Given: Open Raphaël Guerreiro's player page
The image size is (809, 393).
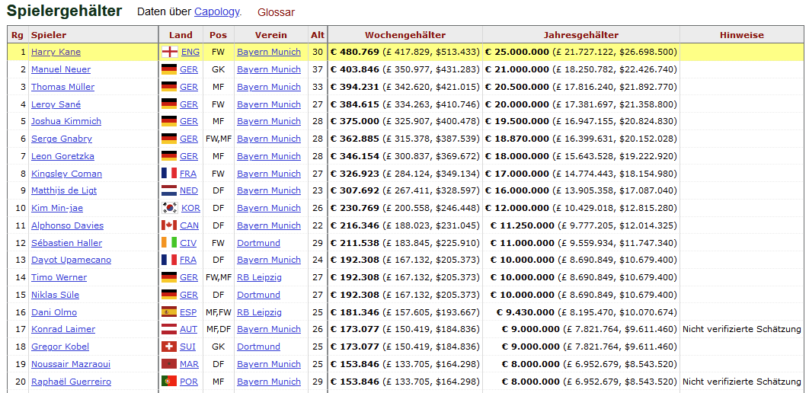Looking at the screenshot, I should click(71, 382).
